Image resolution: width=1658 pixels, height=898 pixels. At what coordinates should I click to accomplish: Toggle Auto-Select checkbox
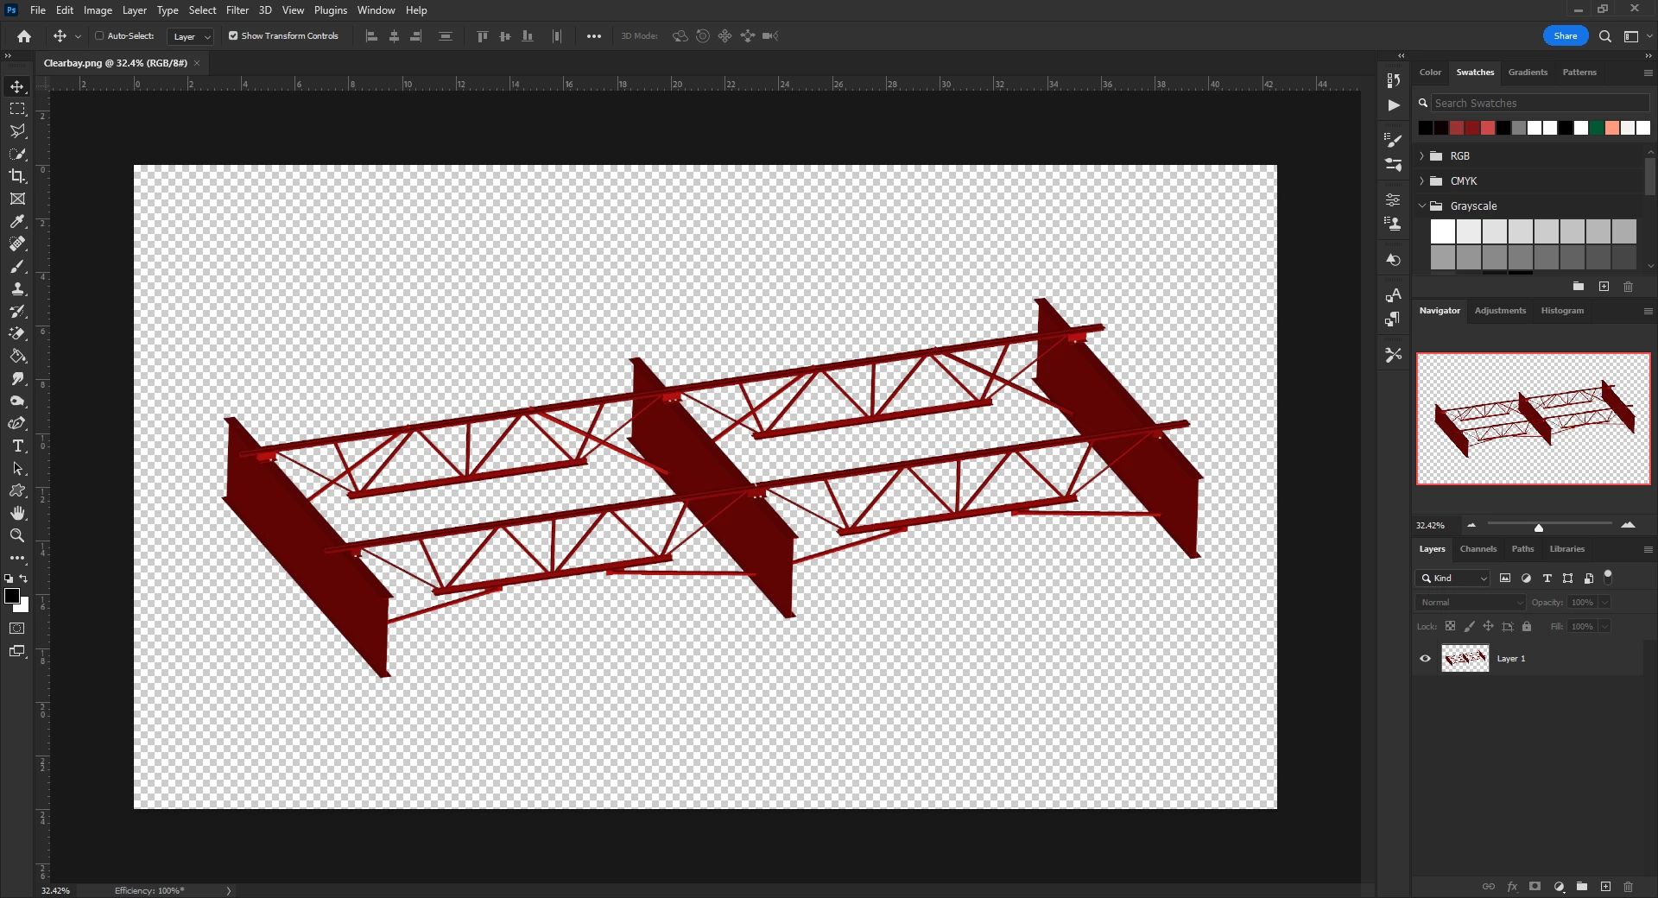(x=99, y=36)
